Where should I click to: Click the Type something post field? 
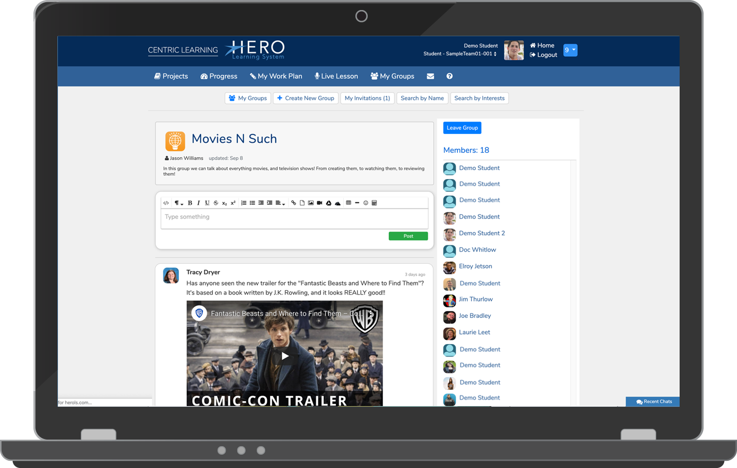294,218
